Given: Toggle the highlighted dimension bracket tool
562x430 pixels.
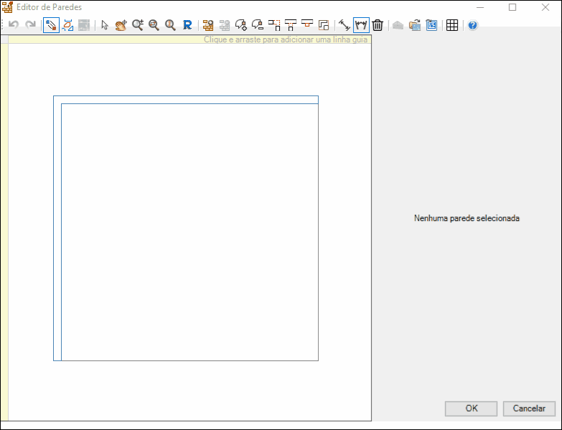Looking at the screenshot, I should pyautogui.click(x=361, y=25).
